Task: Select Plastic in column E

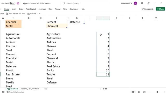Action: (57, 62)
